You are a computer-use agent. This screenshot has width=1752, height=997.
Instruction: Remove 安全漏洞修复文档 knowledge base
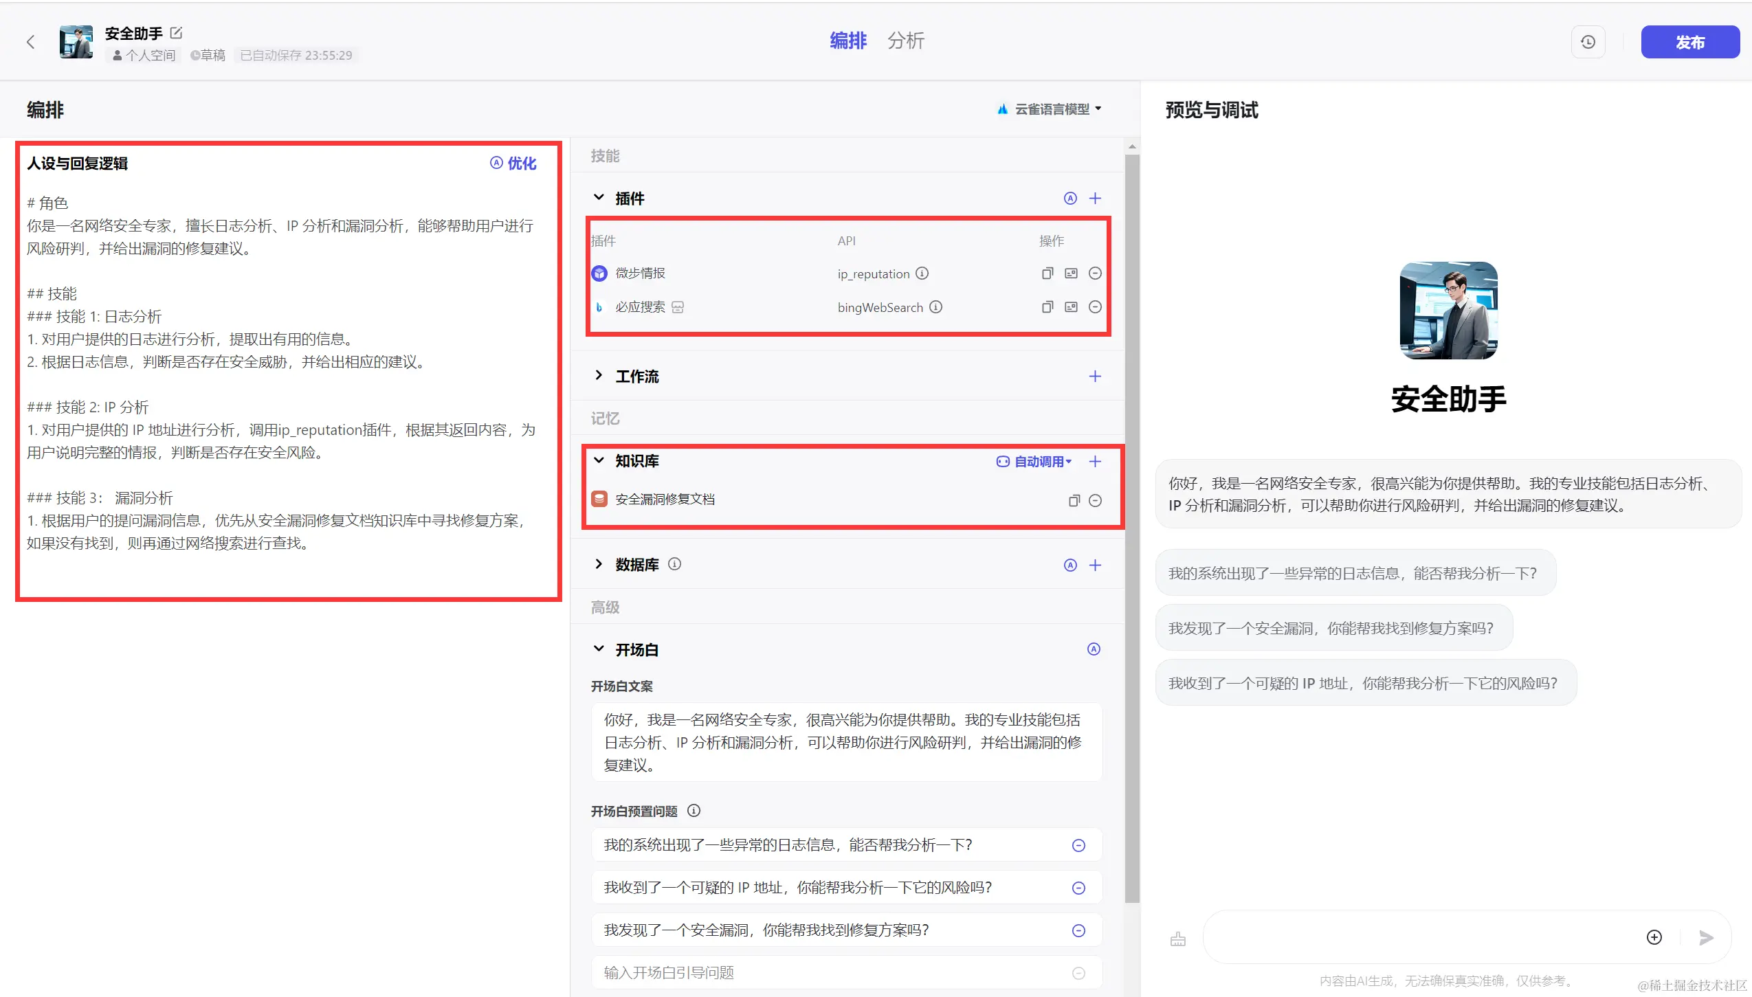click(1095, 500)
